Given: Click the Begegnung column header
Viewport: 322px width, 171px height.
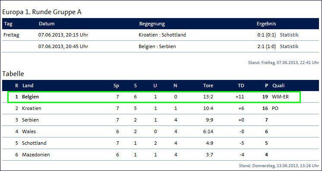Looking at the screenshot, I should pos(152,24).
